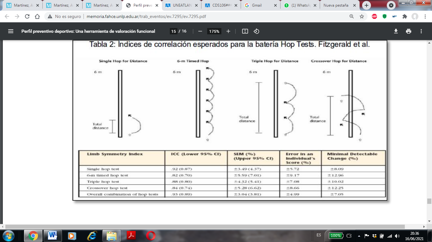This screenshot has width=432, height=242.
Task: Open the Adblock Plus extension
Action: coord(374,16)
